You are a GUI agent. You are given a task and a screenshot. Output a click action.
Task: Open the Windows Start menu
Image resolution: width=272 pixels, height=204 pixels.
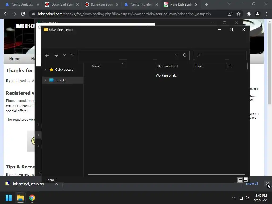(8, 198)
